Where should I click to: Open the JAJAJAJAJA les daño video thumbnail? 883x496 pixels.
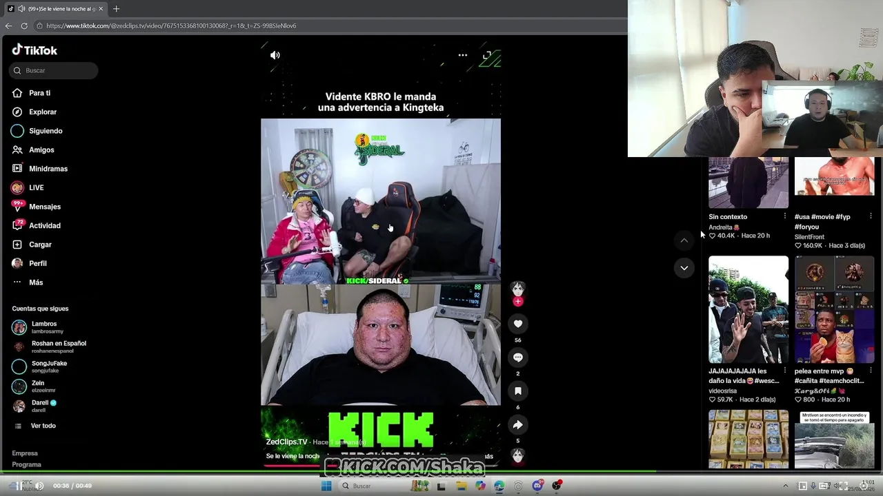[748, 309]
